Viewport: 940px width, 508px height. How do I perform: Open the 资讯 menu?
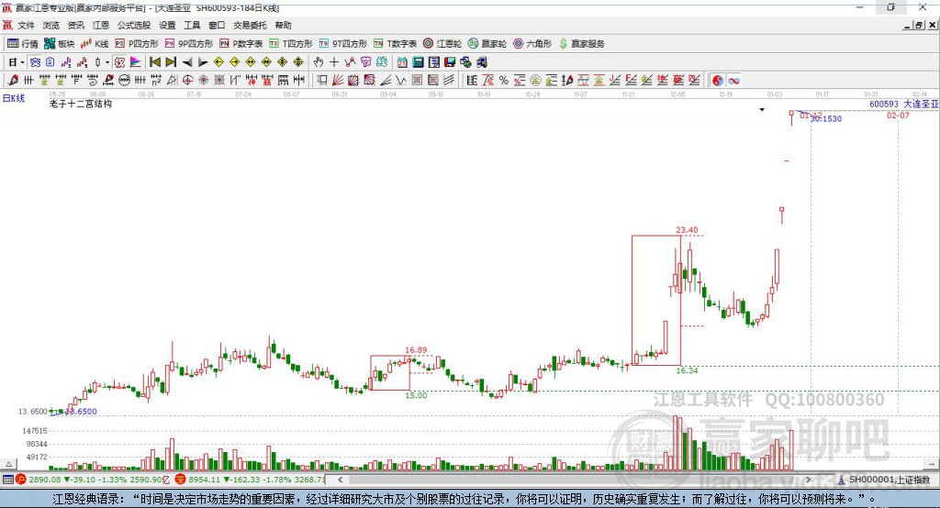[75, 25]
